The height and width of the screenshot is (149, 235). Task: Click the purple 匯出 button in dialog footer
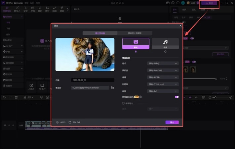coord(172,122)
